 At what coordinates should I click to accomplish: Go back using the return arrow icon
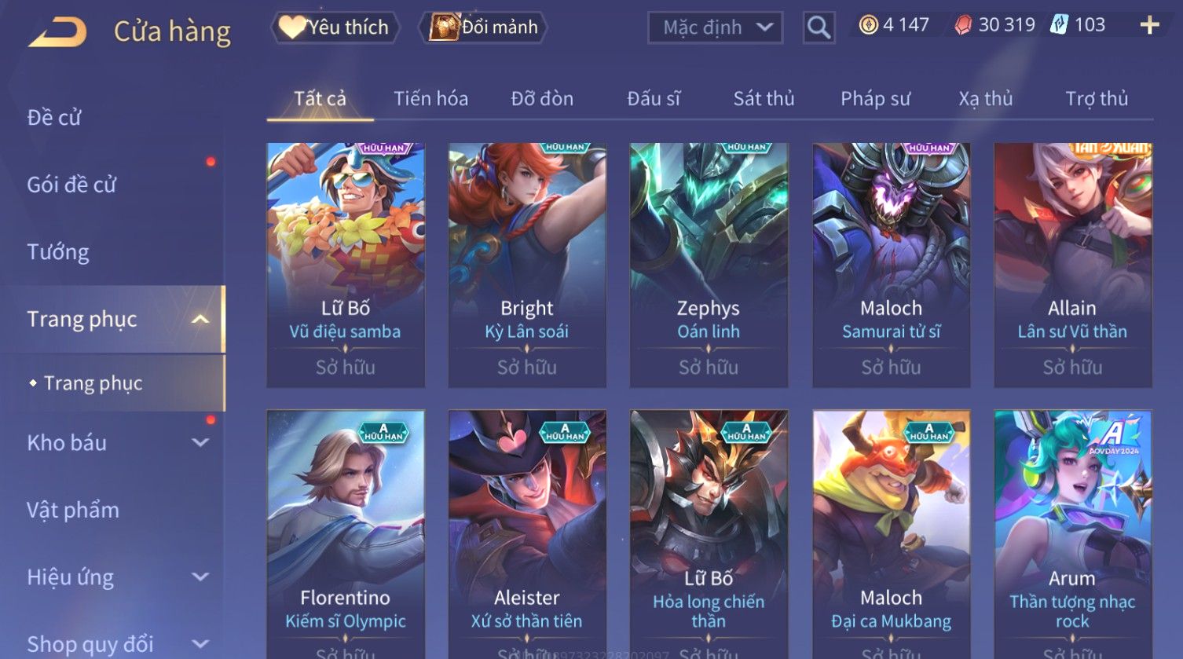pyautogui.click(x=57, y=32)
